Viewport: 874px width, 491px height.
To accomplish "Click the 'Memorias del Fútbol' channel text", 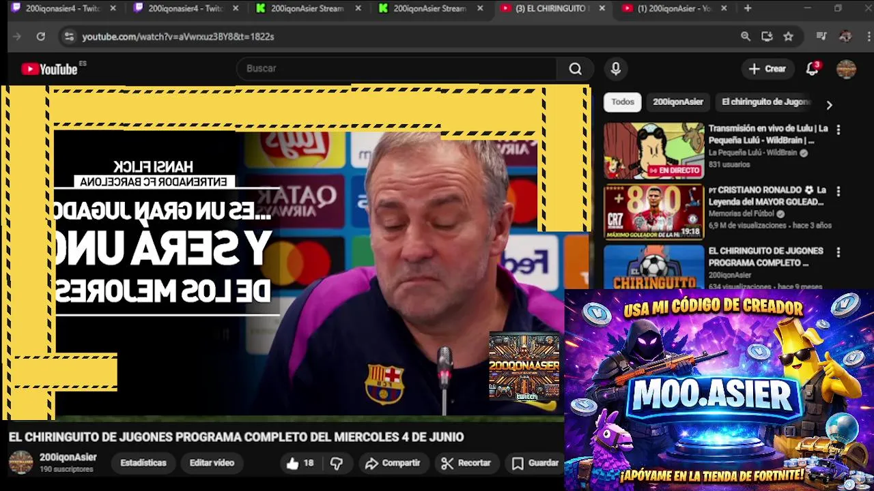I will click(x=742, y=214).
